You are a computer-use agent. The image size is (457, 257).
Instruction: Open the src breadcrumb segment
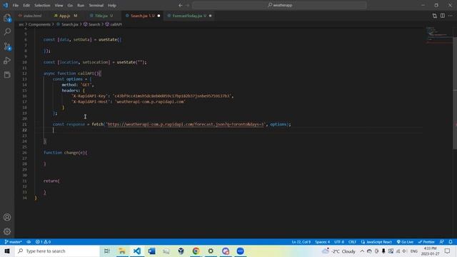[x=21, y=24]
